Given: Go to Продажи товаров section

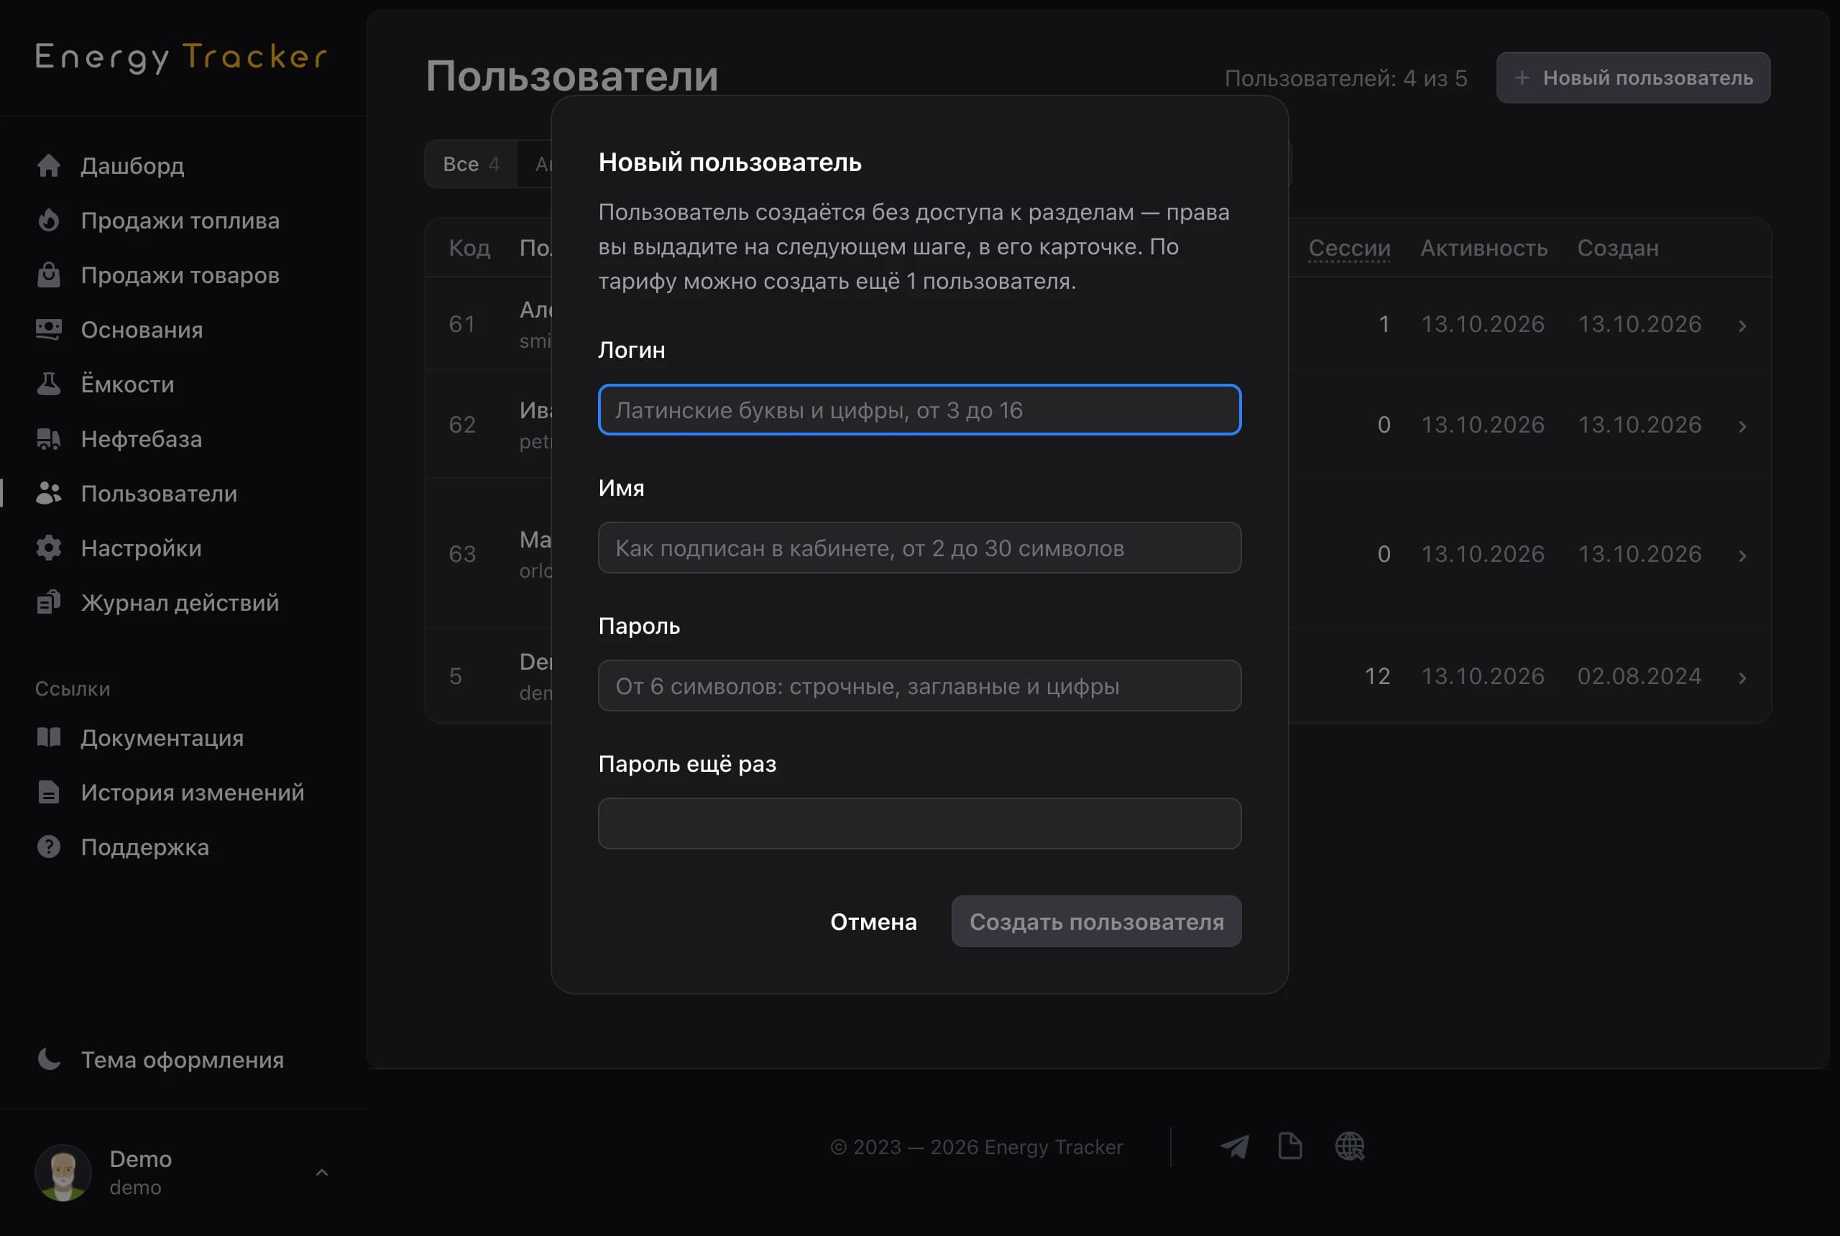Looking at the screenshot, I should point(180,275).
